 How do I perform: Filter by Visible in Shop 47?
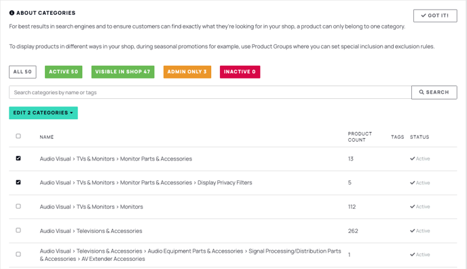tap(123, 72)
